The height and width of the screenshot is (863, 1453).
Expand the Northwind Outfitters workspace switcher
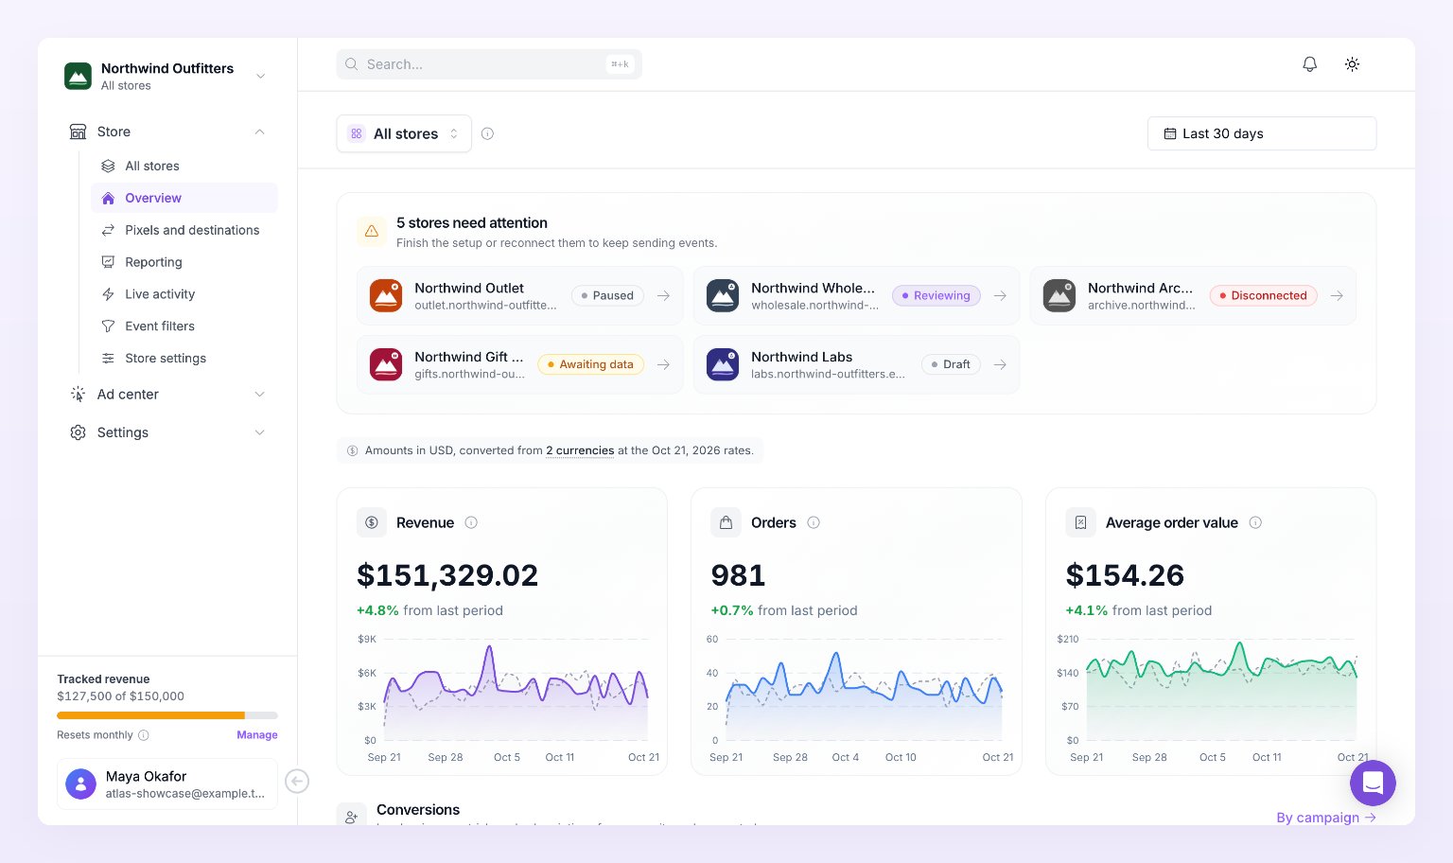coord(261,76)
